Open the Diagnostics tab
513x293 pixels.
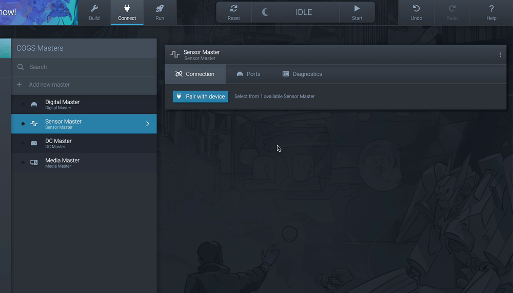pos(302,74)
